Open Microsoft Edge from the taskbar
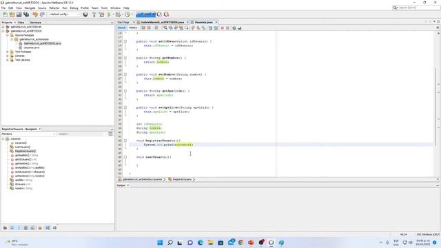Image resolution: width=441 pixels, height=248 pixels. coord(201,242)
